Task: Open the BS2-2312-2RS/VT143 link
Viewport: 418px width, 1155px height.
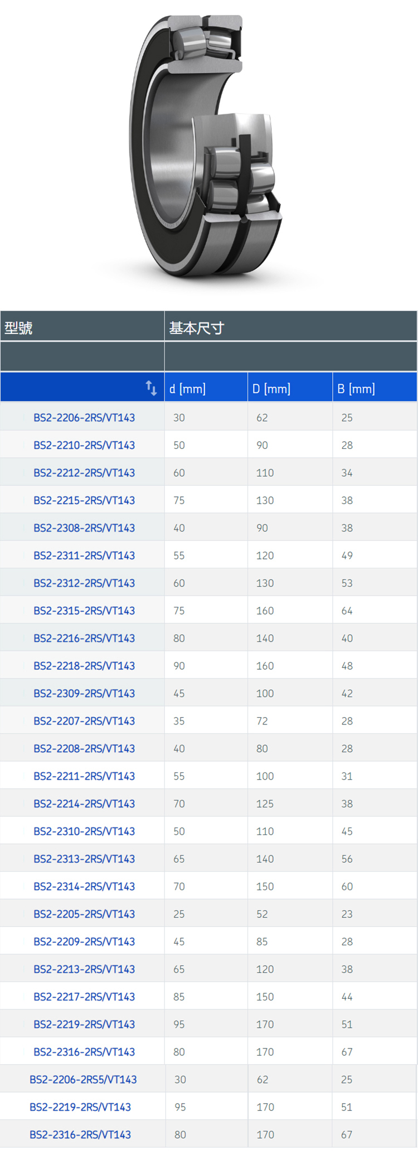Action: 84,583
